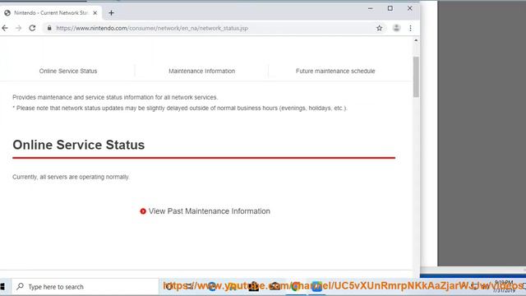Viewport: 526px width, 296px height.
Task: Click the vertical scrollbar thumb
Action: tap(416, 76)
